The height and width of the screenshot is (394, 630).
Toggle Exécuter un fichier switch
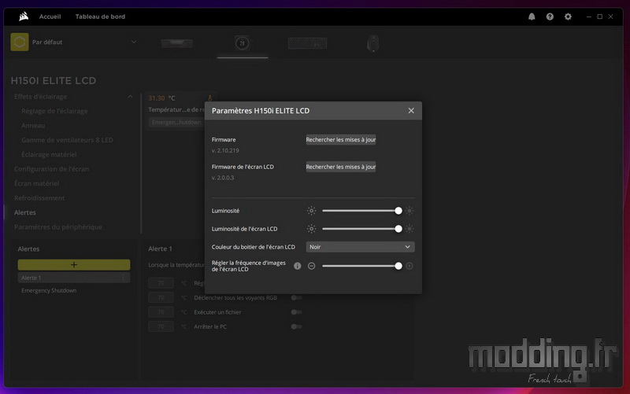[296, 312]
